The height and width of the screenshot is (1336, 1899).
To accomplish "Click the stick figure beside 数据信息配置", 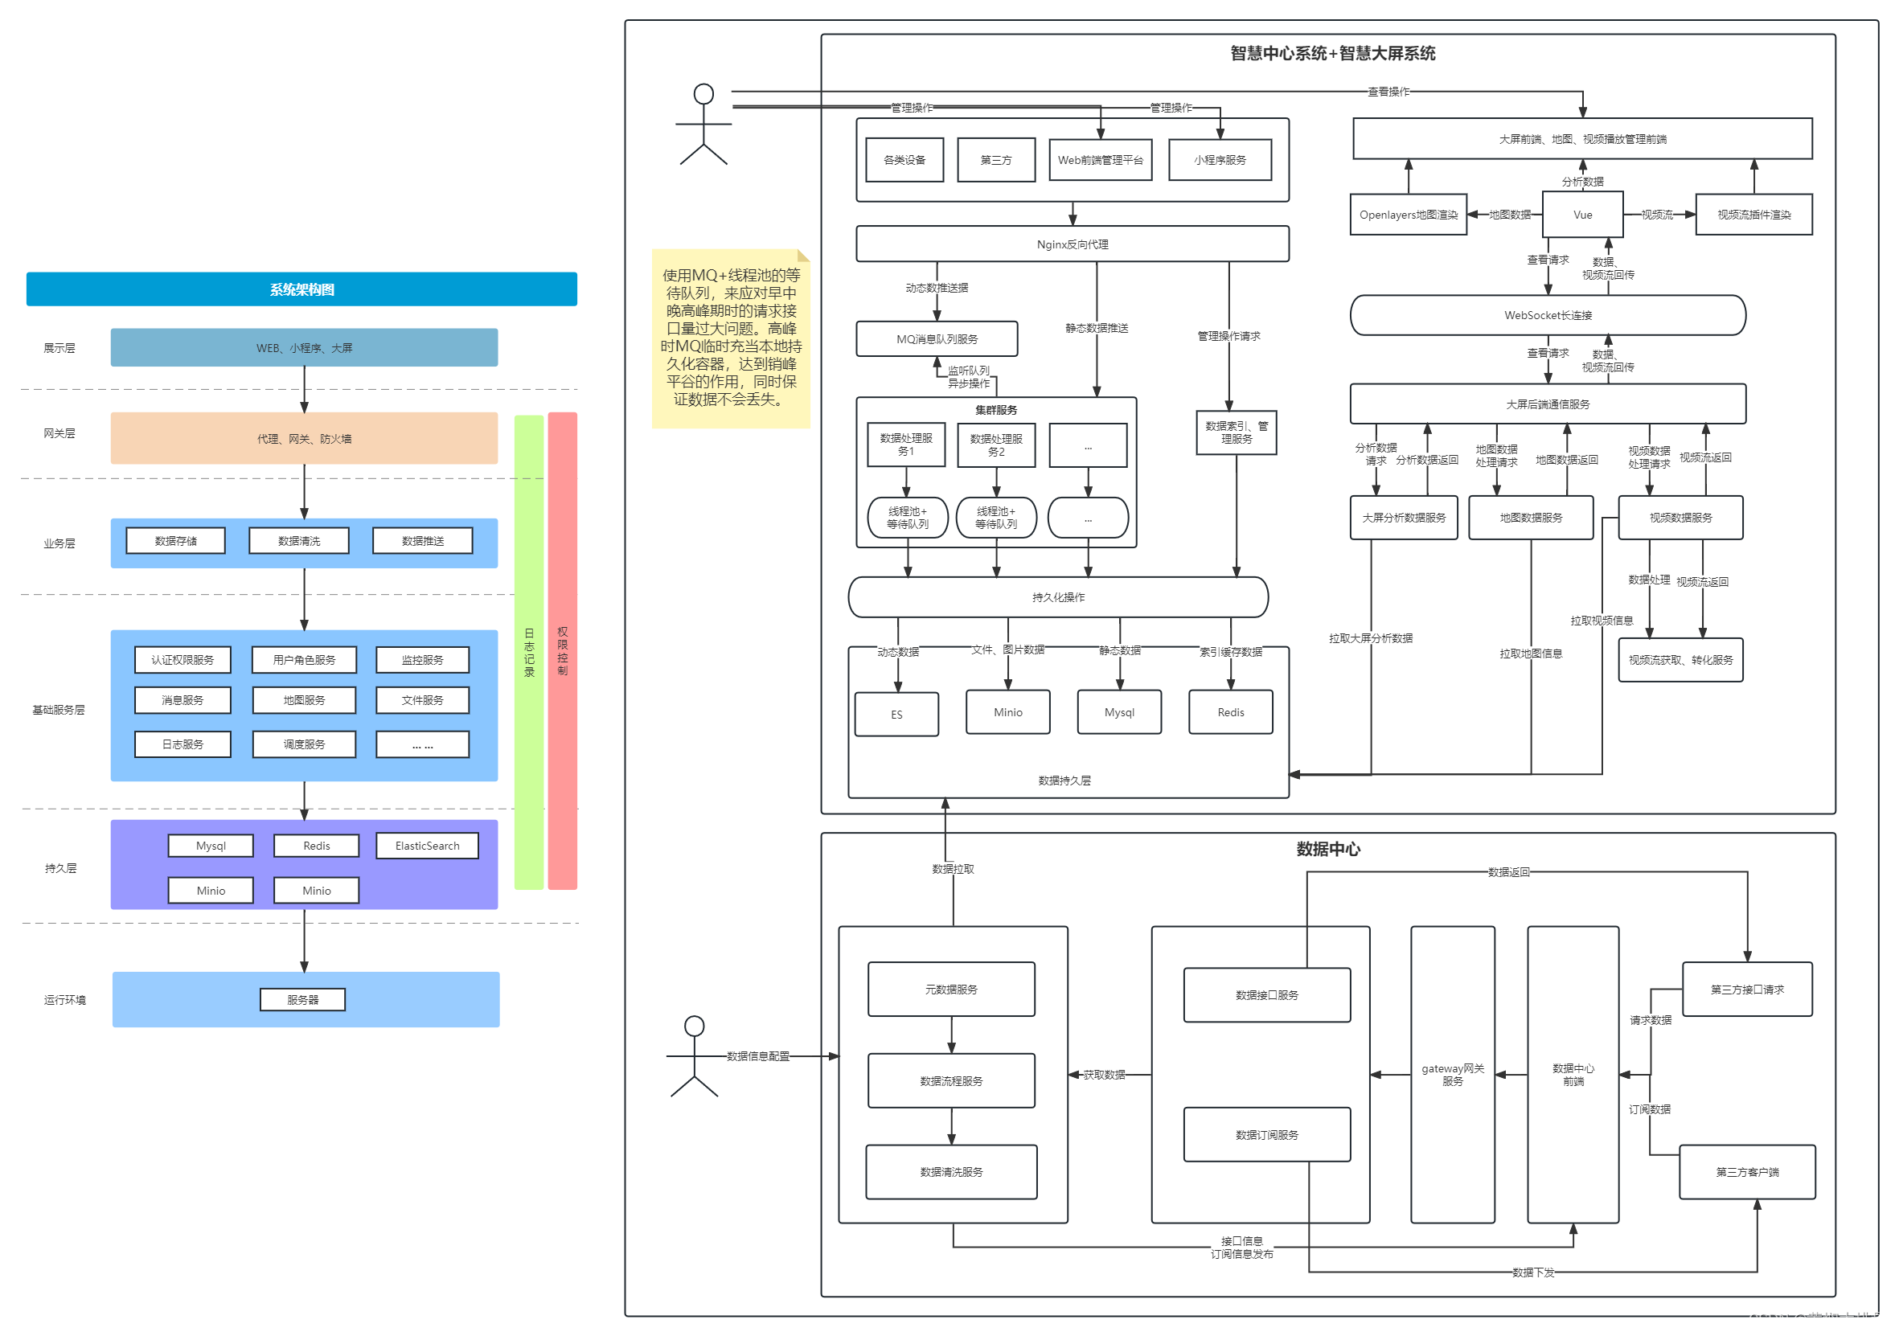I will (694, 1056).
